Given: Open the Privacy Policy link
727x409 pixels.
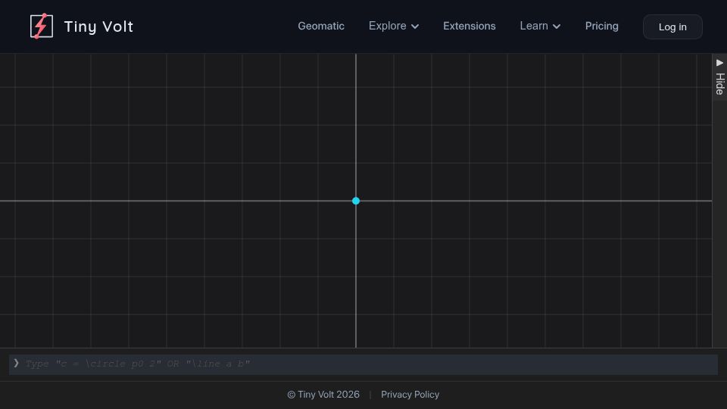Looking at the screenshot, I should [410, 395].
